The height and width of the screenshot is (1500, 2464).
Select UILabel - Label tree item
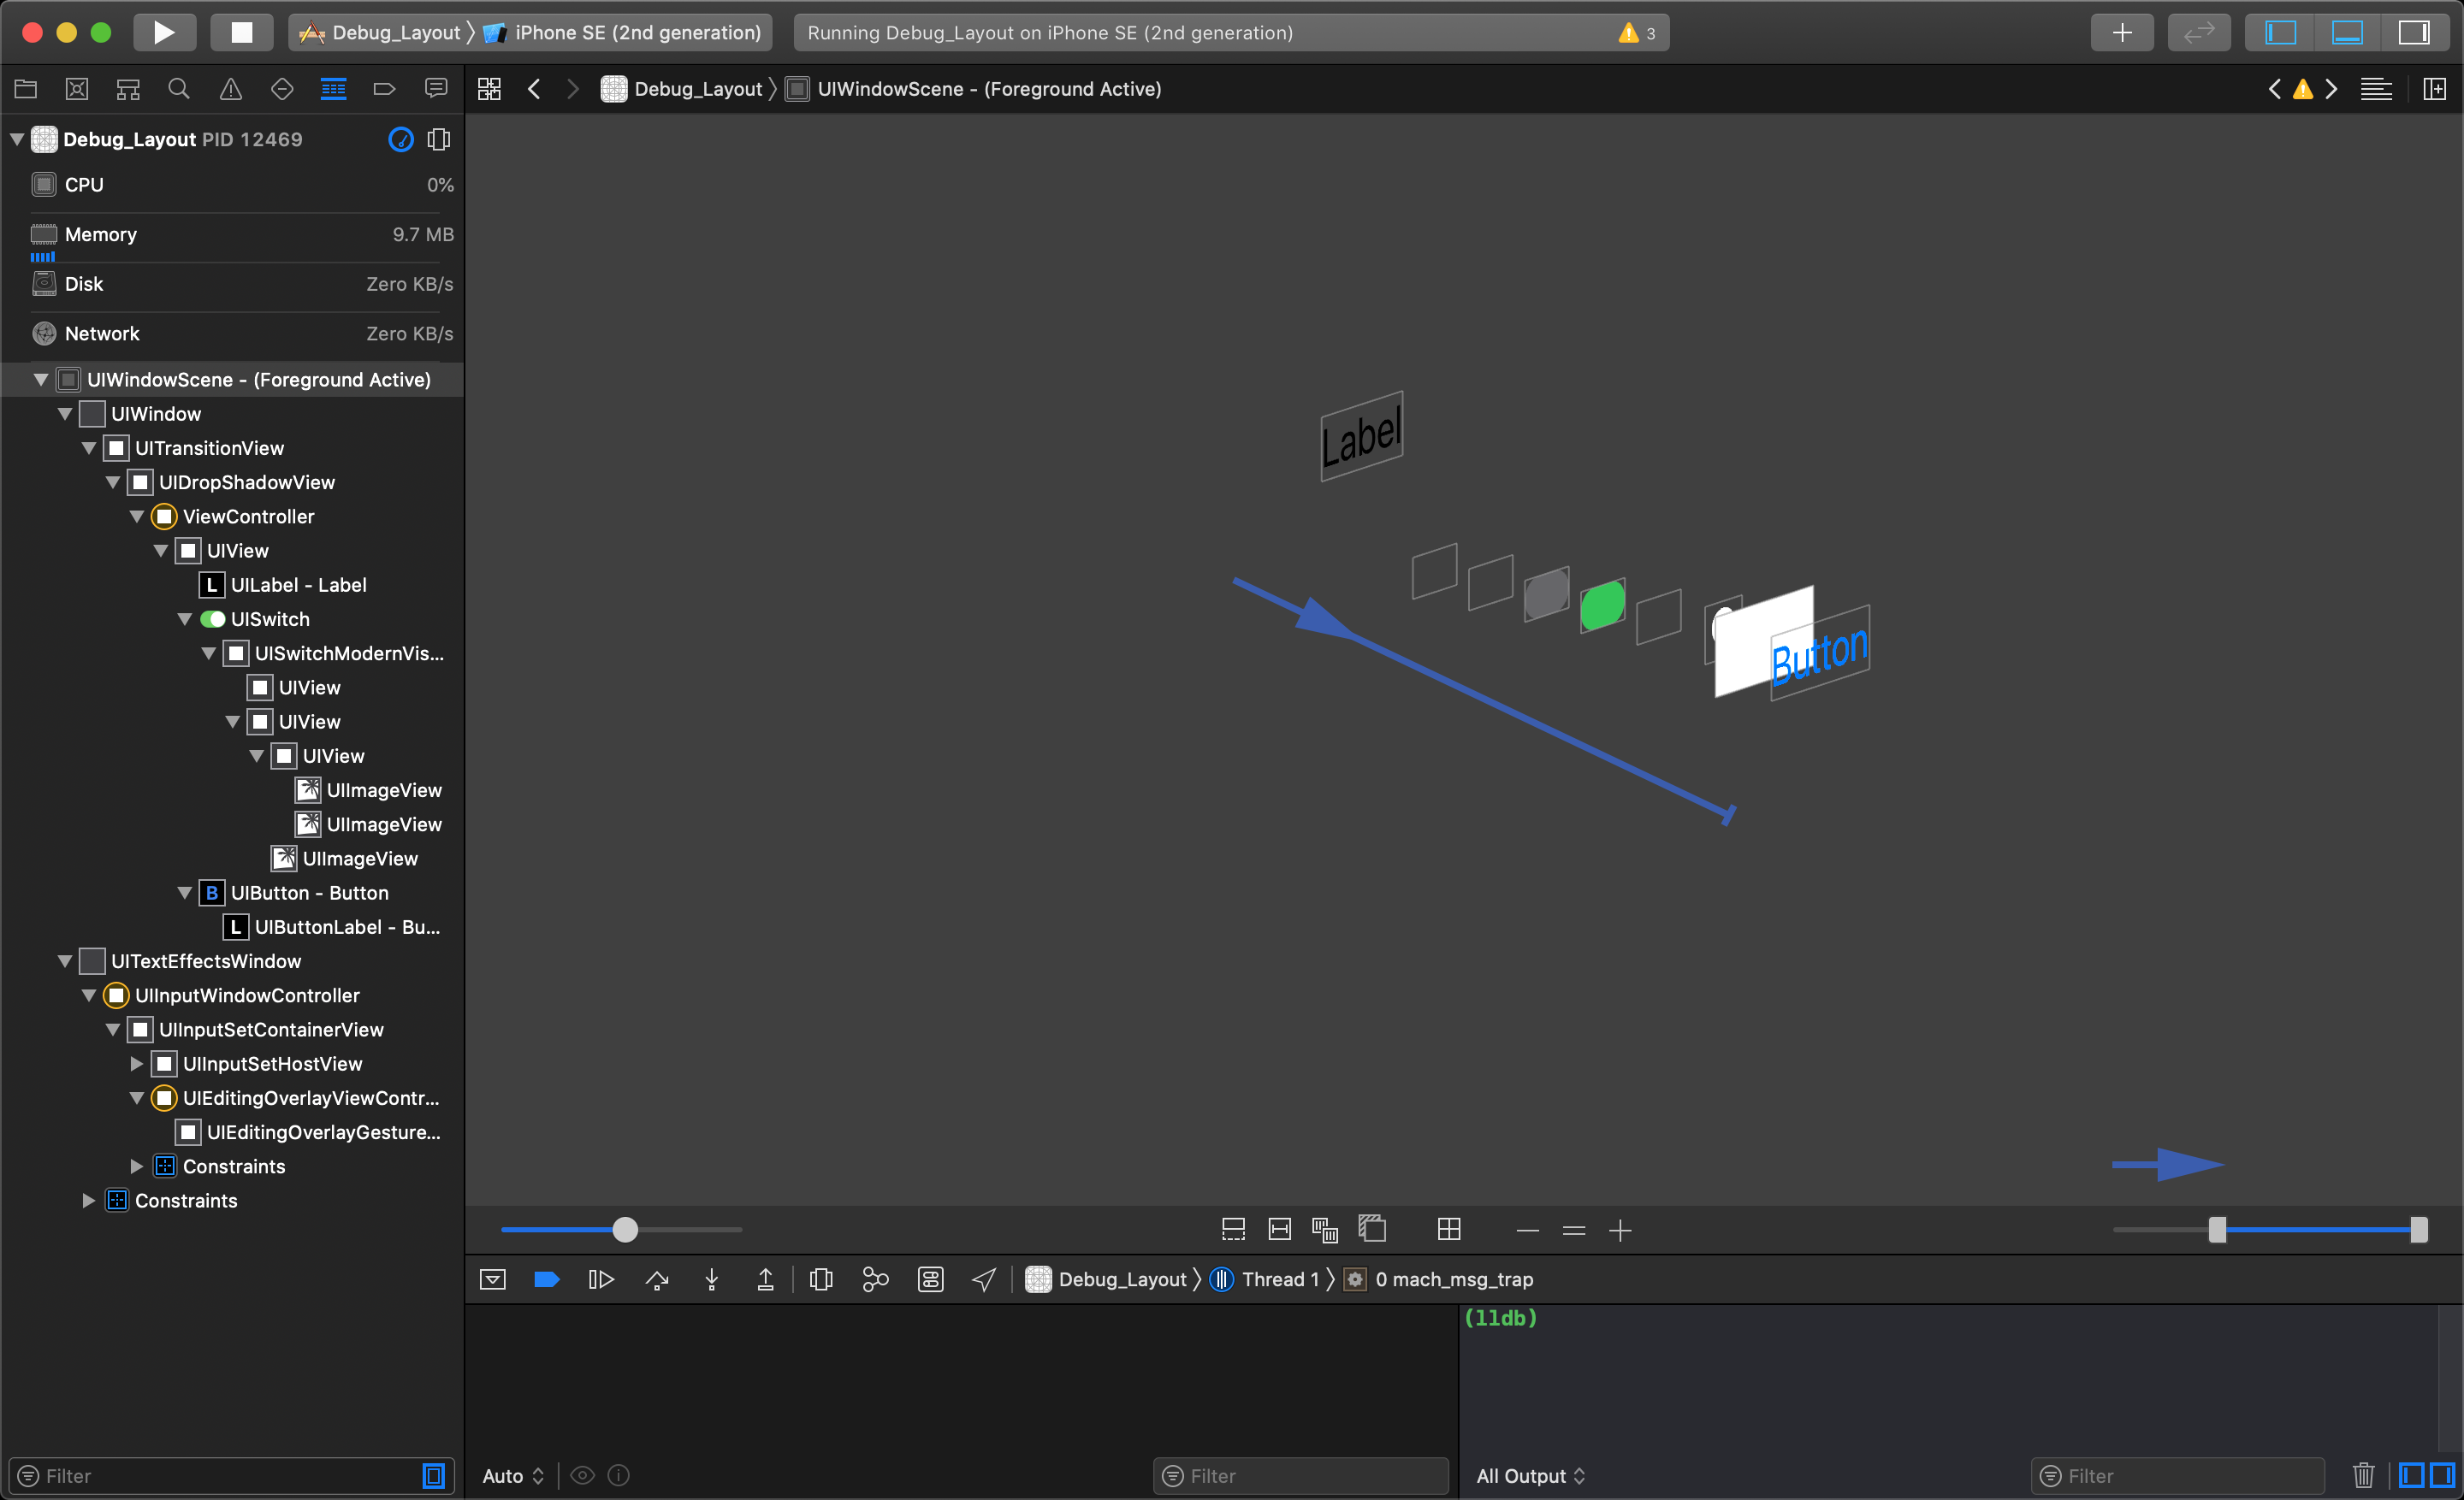[299, 584]
